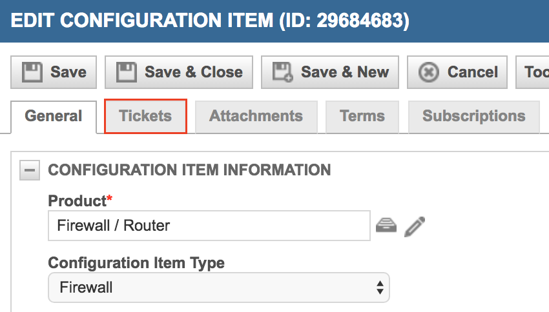Click the Save & Close button
This screenshot has height=312, width=549.
[179, 72]
